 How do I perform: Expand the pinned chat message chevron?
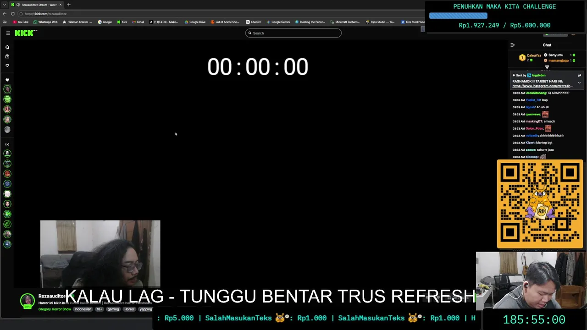coord(579,83)
